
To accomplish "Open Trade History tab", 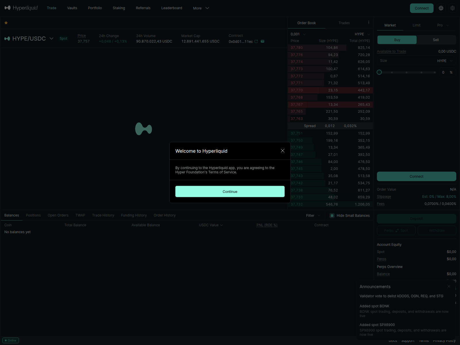I will [103, 215].
